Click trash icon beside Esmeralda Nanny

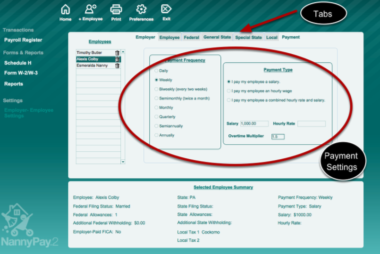(117, 66)
